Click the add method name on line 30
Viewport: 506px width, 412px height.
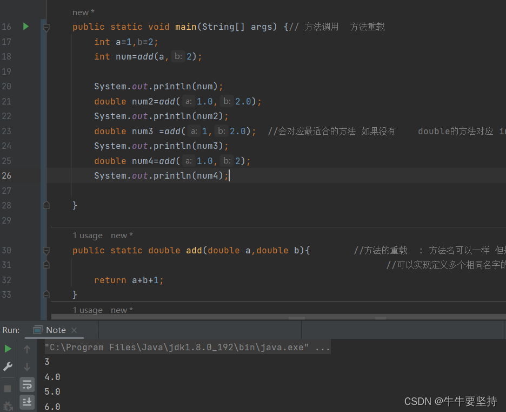click(194, 250)
